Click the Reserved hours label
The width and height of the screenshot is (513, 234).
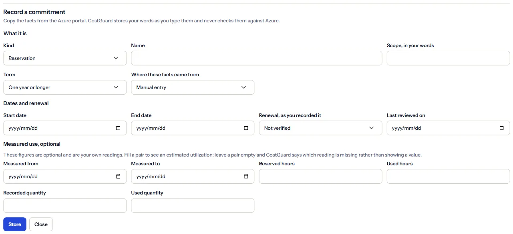pos(277,164)
